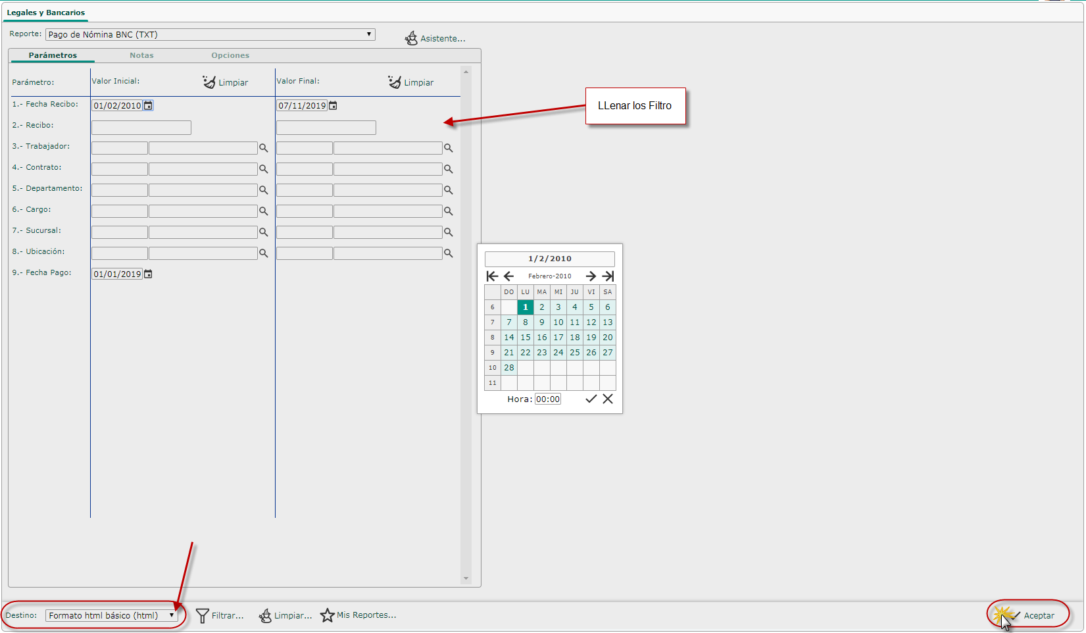Image resolution: width=1086 pixels, height=633 pixels.
Task: Go to previous month in calendar
Action: (x=508, y=276)
